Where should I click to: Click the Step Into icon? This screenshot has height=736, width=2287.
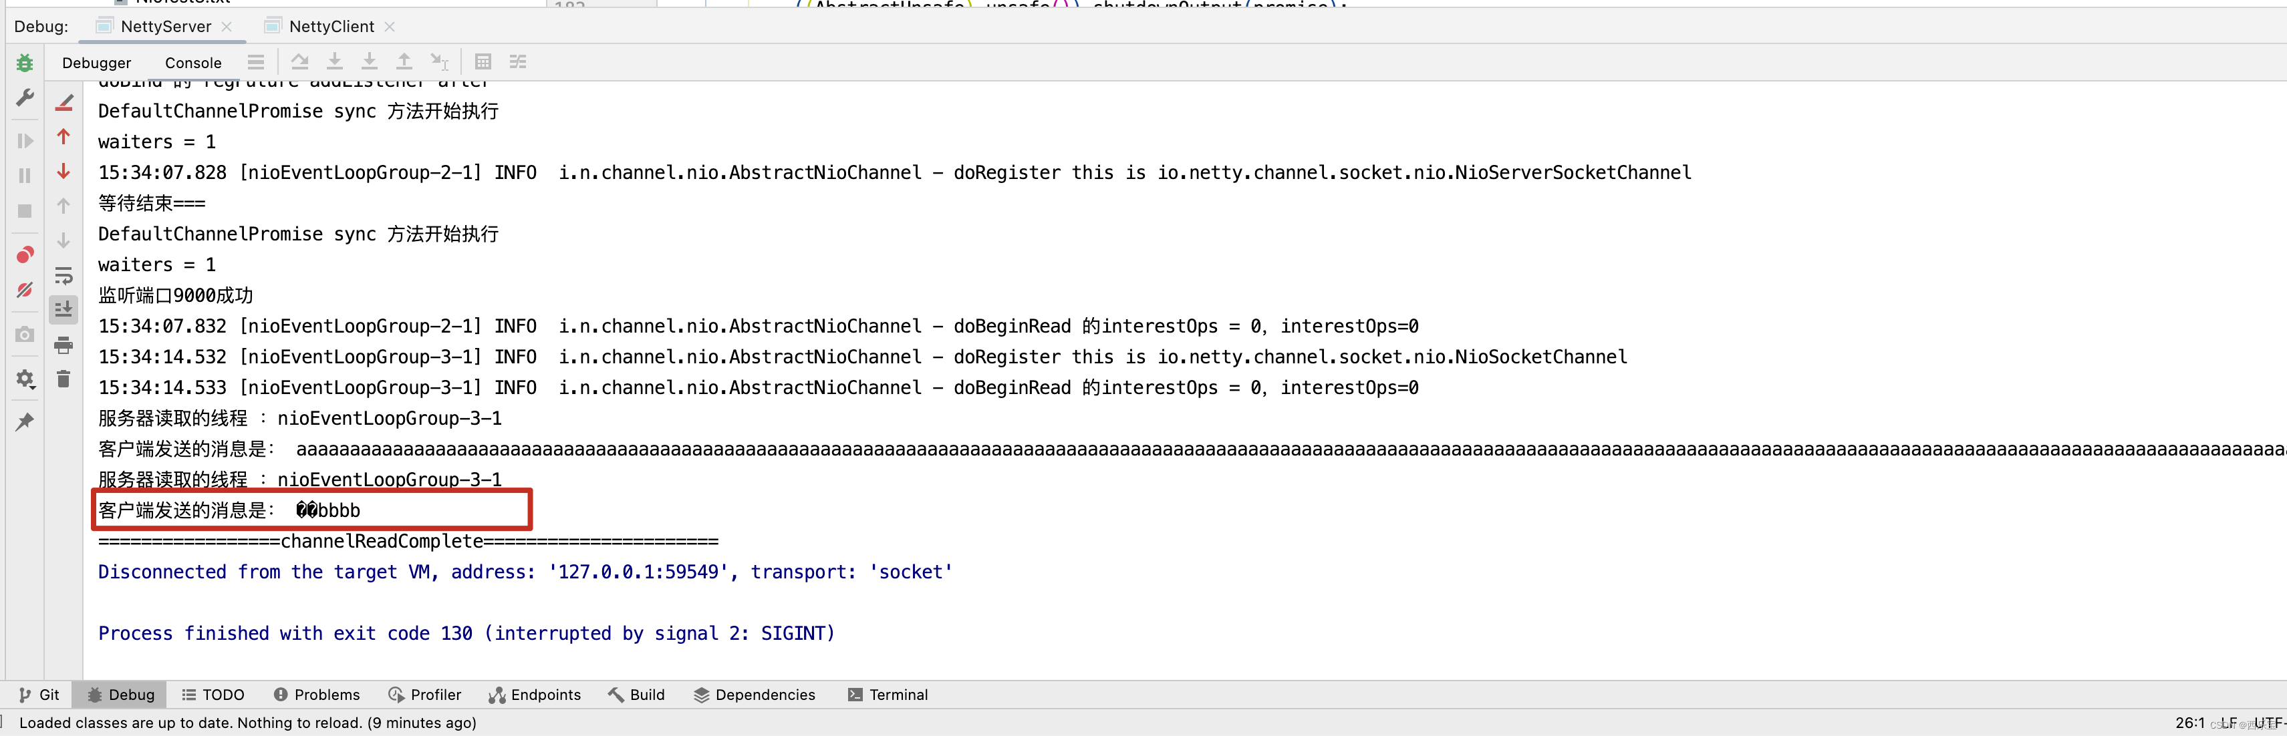335,62
